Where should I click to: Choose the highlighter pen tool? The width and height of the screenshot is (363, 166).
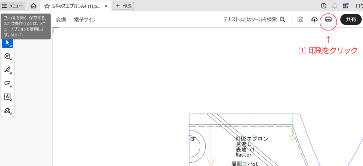click(7, 70)
